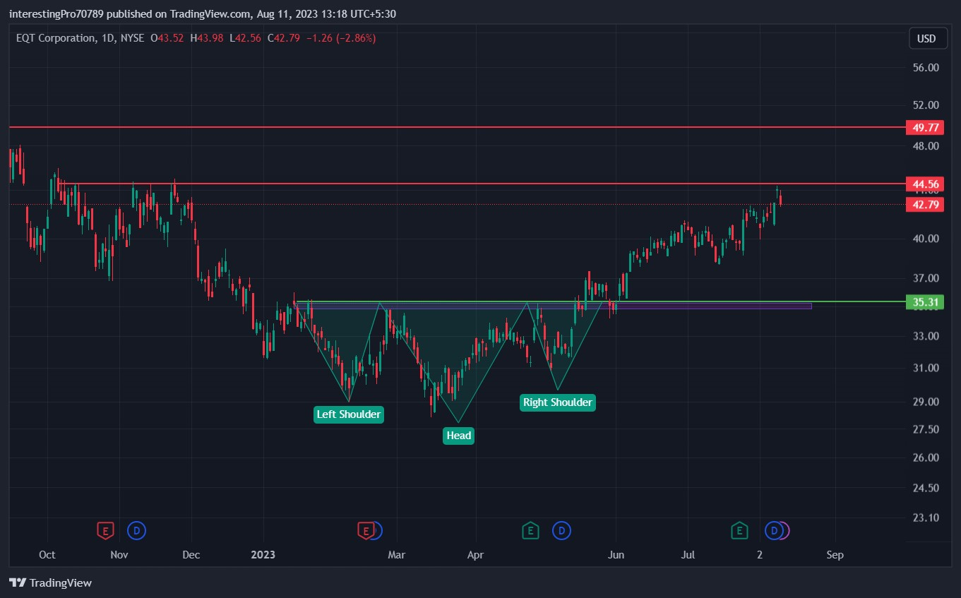Select the Right Shoulder label

[x=558, y=402]
